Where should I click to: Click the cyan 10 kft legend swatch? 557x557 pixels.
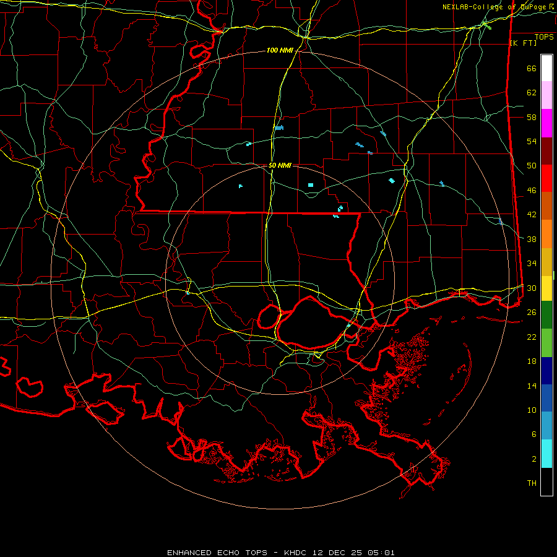(x=546, y=454)
